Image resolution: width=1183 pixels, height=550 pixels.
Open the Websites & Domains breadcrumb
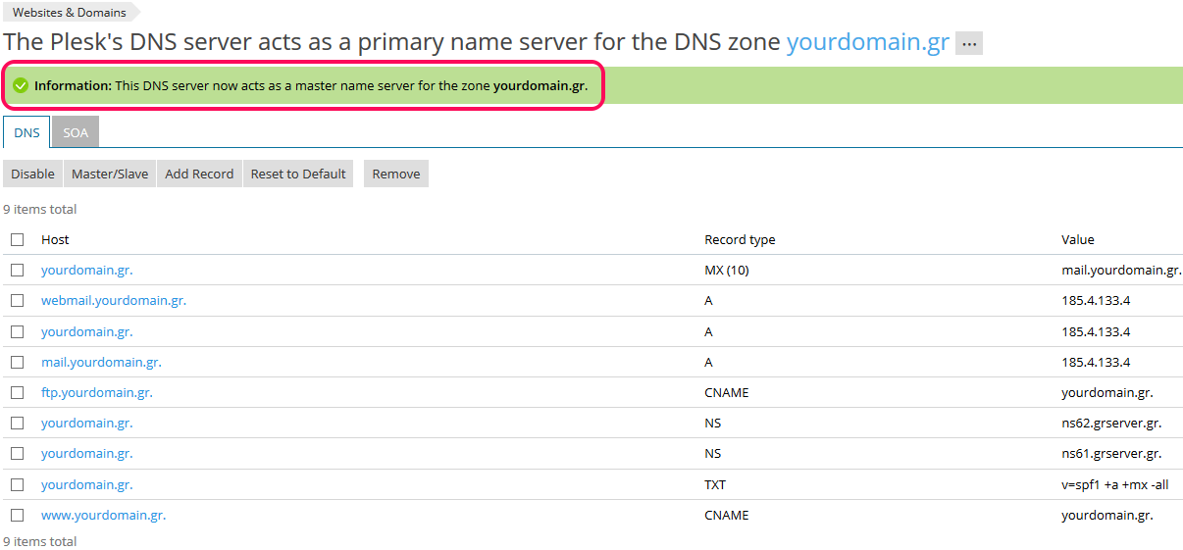(x=70, y=13)
